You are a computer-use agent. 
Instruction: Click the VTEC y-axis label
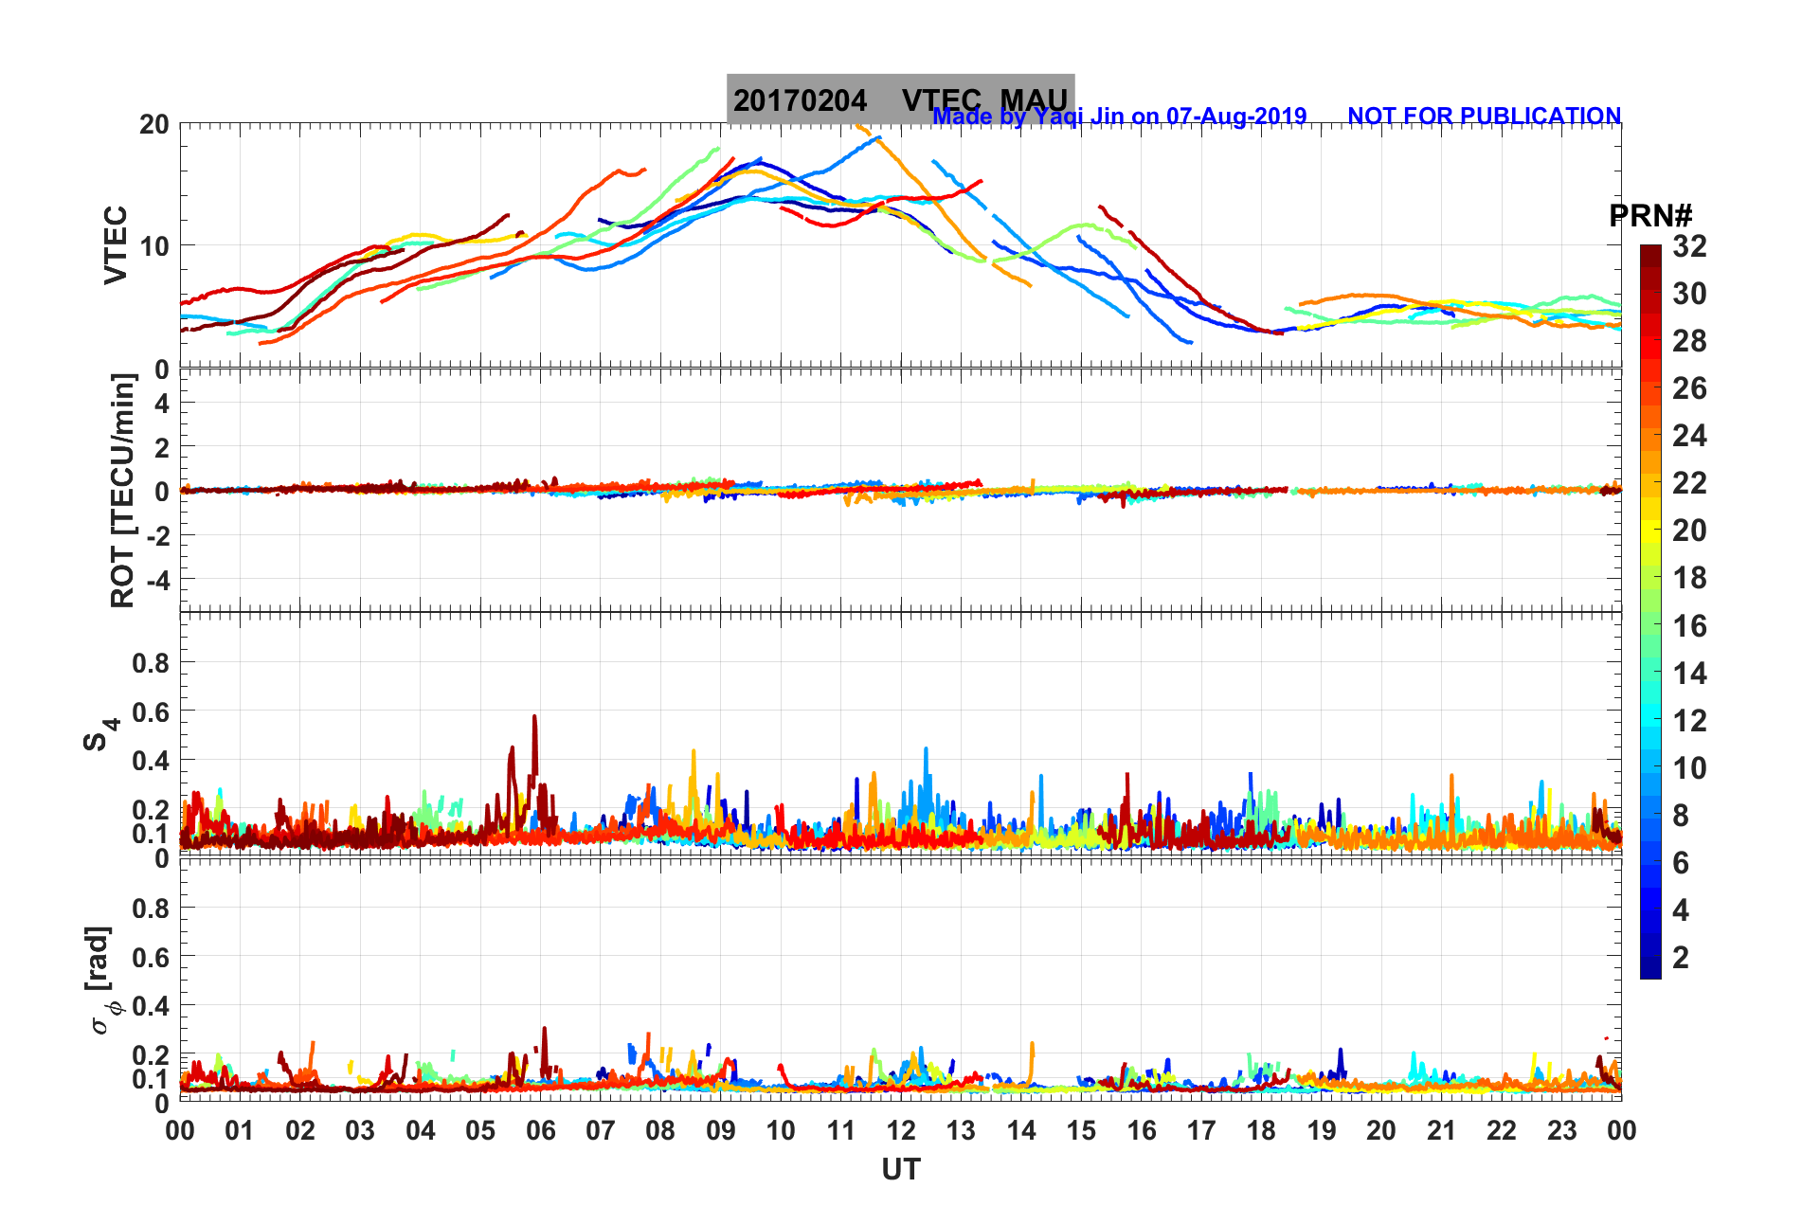click(x=115, y=244)
